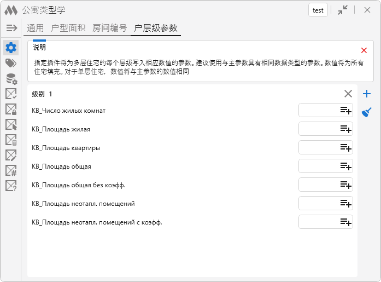Viewport: 381px width, 282px height.
Task: Select the apartment numbering hash icon
Action: tap(11, 170)
